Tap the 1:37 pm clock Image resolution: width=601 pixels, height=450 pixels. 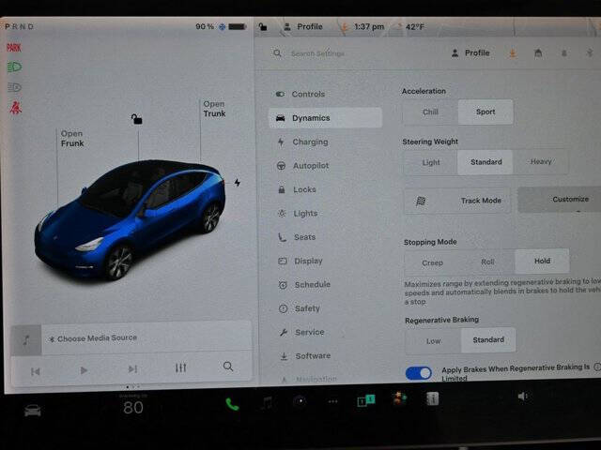(369, 27)
